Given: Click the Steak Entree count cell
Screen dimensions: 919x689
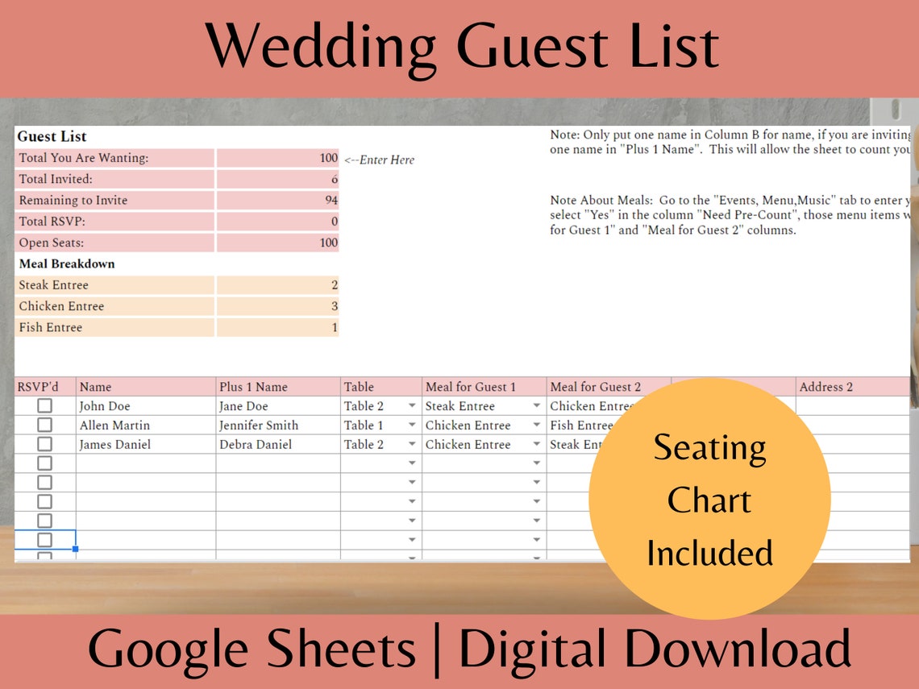Looking at the screenshot, I should point(277,284).
